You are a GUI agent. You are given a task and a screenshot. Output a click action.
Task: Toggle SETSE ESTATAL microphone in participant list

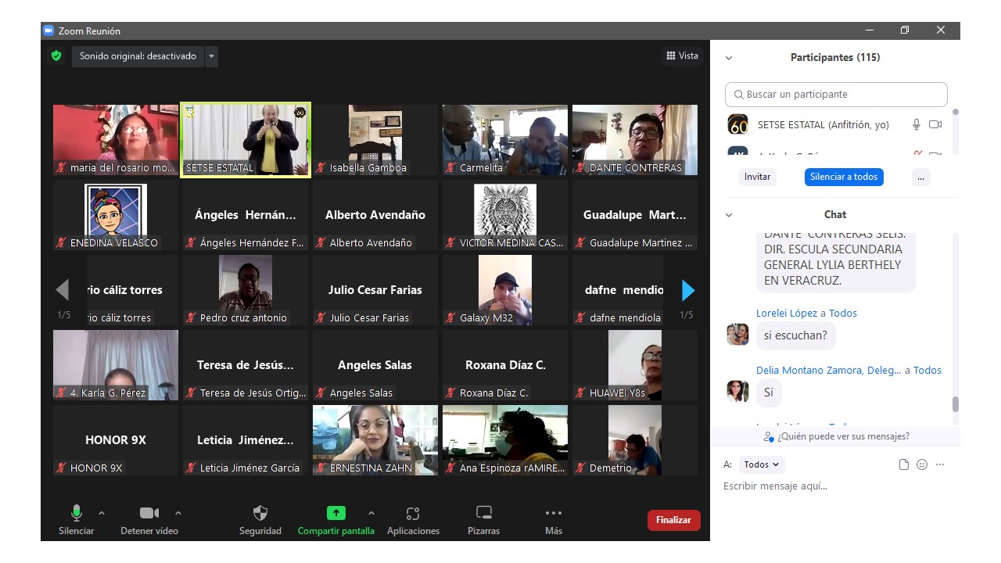pyautogui.click(x=917, y=124)
